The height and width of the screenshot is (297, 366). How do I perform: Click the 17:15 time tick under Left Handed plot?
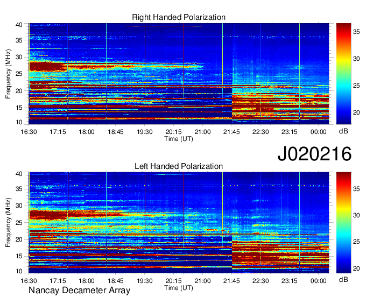(58, 281)
